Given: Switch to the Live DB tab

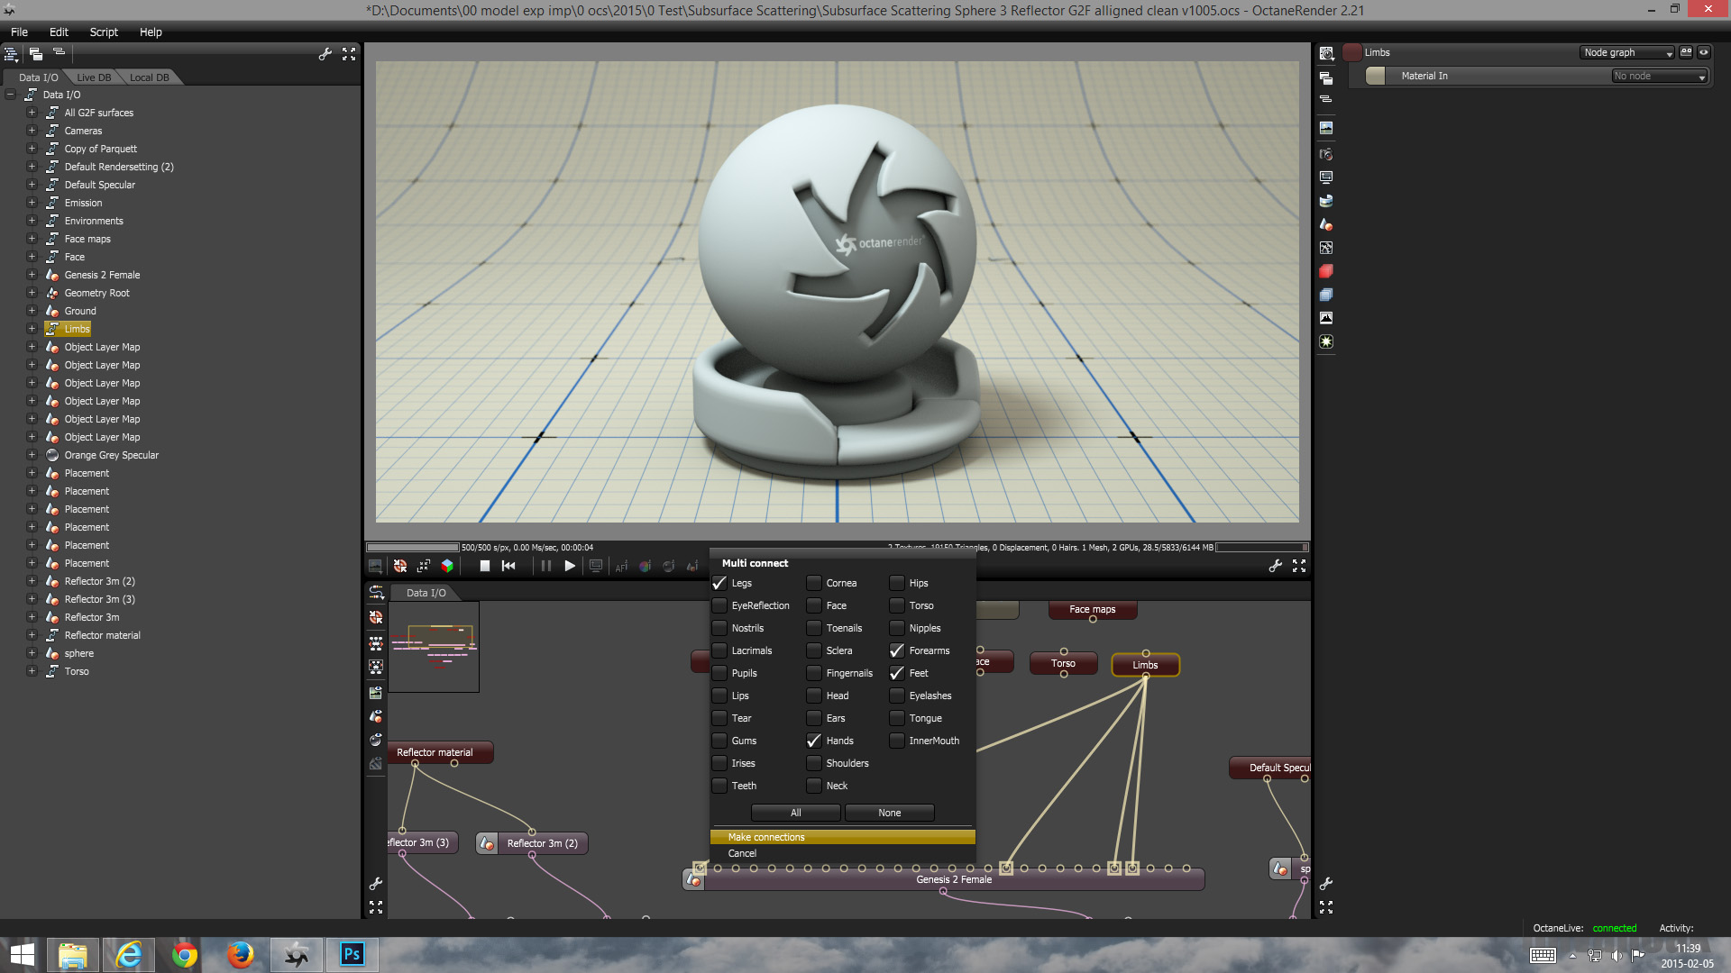Looking at the screenshot, I should click(x=94, y=77).
